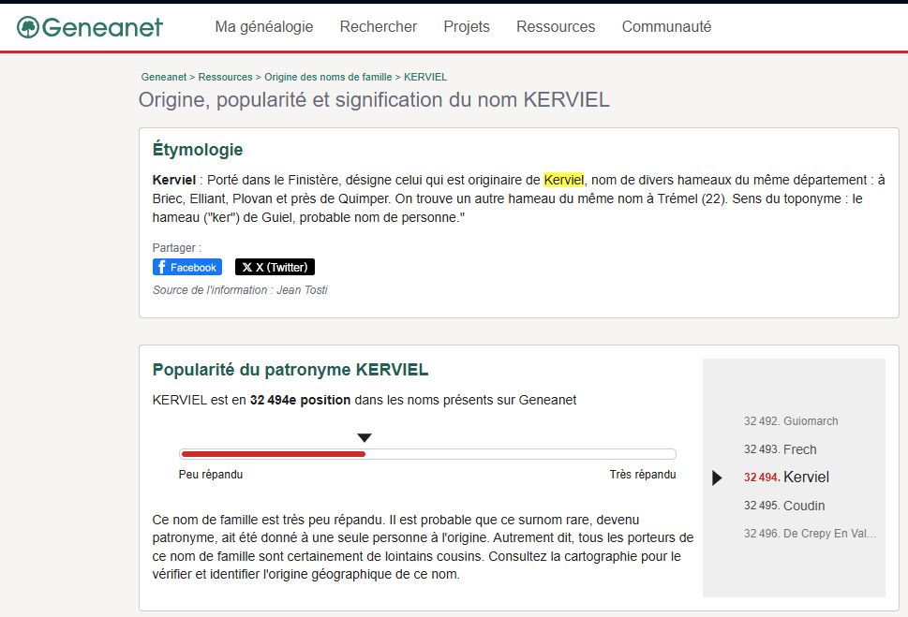Image resolution: width=908 pixels, height=617 pixels.
Task: Open the Projets menu
Action: 467,27
